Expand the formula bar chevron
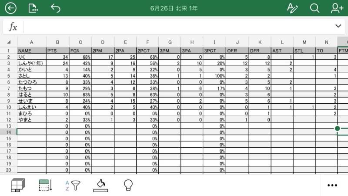Screen dimensions: 348x196 coord(338,26)
